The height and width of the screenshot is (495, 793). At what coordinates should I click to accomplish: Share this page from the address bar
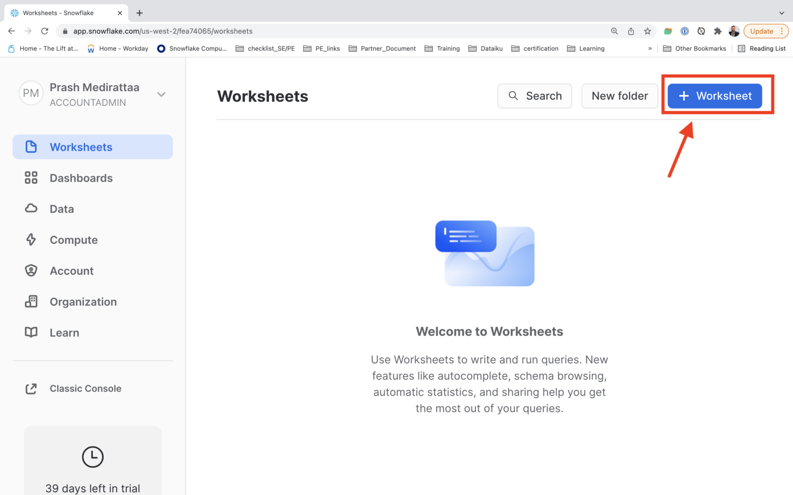631,31
